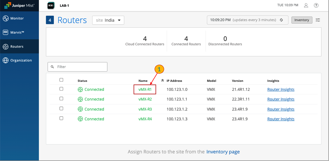Open Router Insights for vMX-R2
The width and height of the screenshot is (329, 161).
point(281,99)
